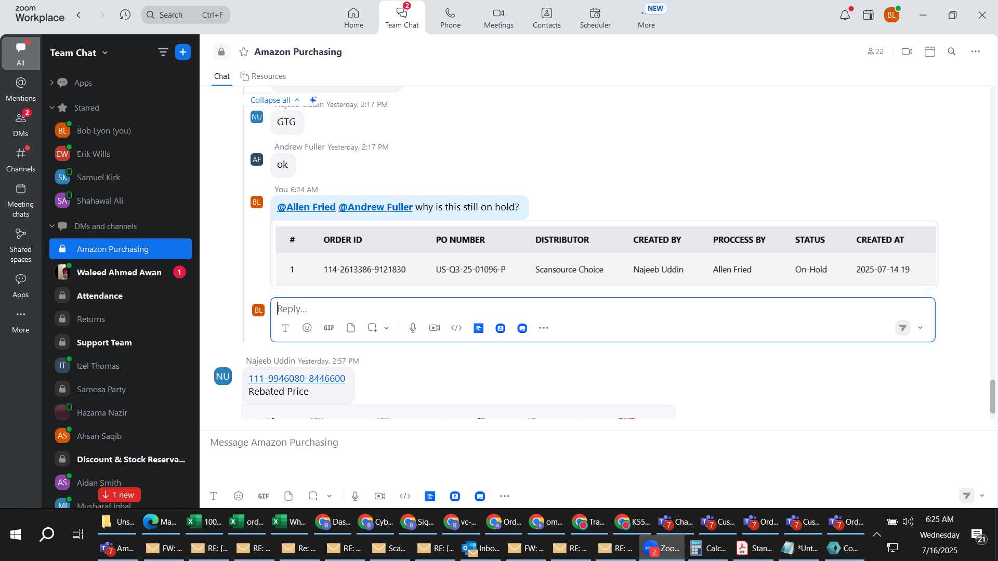Record audio in main message toolbar
Screen dimensions: 998x561
coord(355,496)
